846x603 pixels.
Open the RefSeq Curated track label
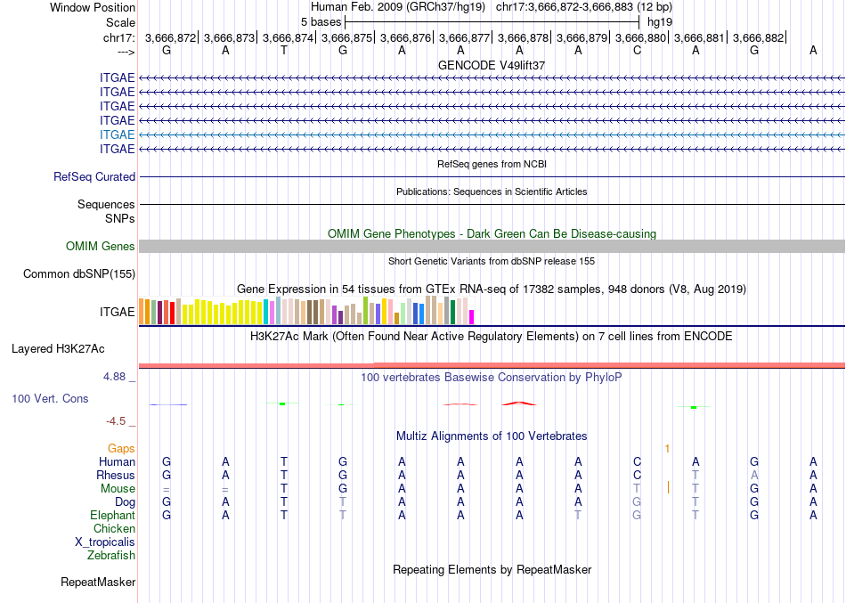pos(94,176)
